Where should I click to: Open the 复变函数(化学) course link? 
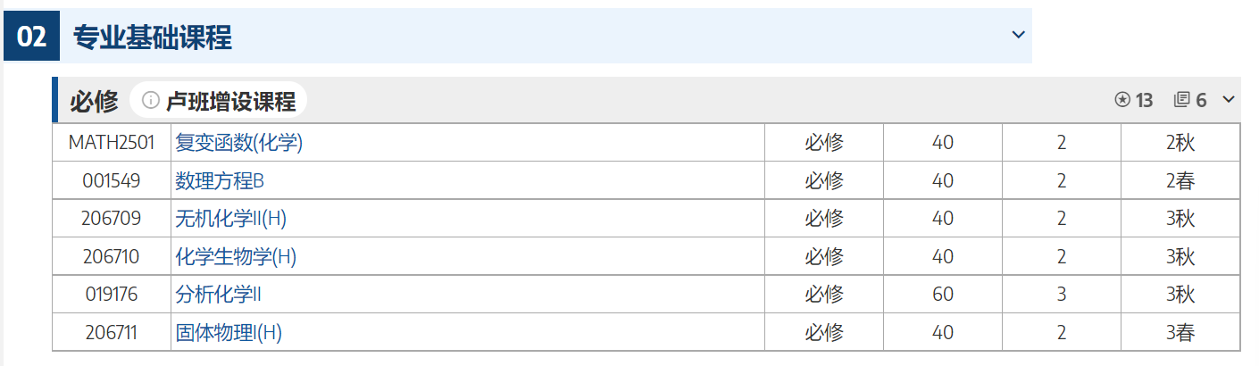(x=239, y=143)
